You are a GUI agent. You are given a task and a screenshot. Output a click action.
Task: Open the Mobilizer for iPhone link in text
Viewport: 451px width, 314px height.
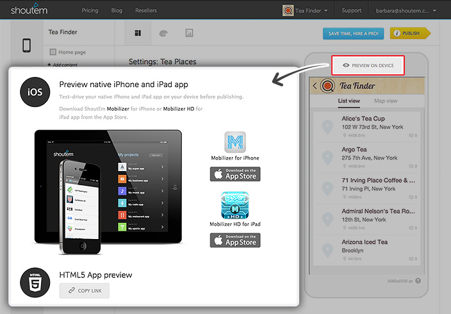click(x=118, y=109)
